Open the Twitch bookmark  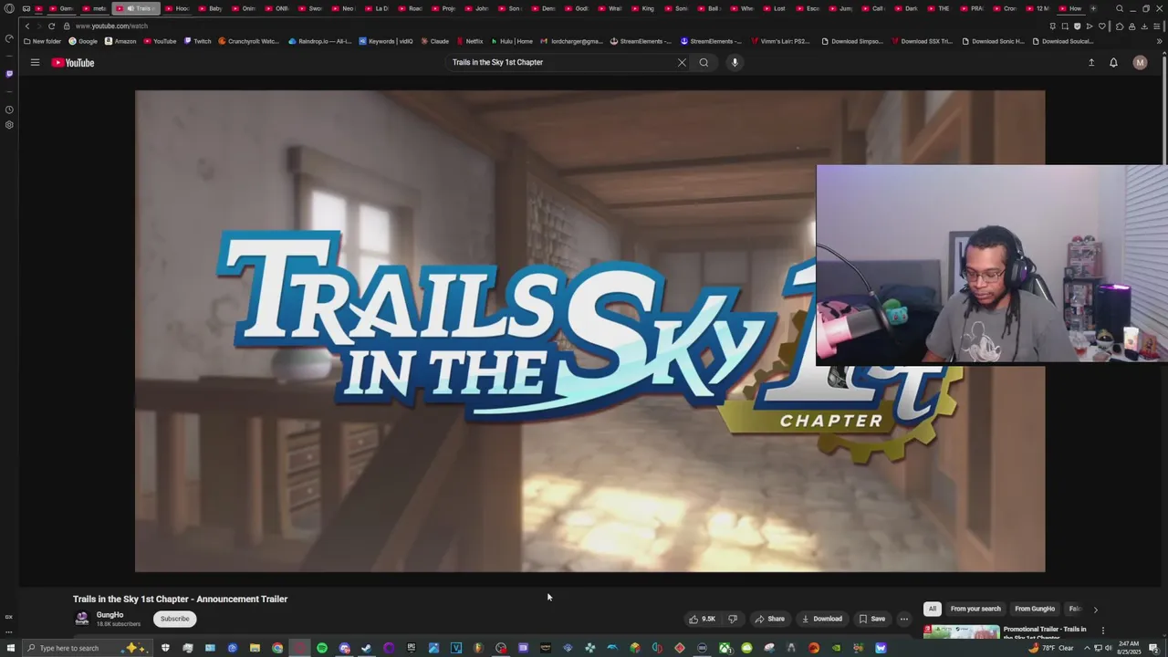tap(197, 41)
